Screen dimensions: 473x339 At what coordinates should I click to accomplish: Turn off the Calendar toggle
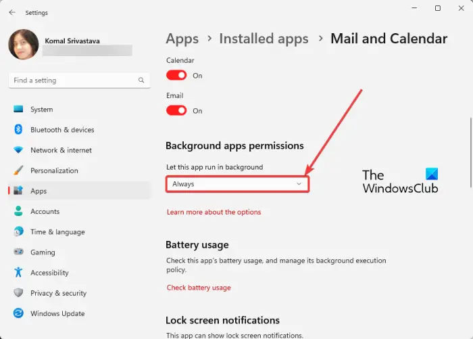tap(176, 75)
